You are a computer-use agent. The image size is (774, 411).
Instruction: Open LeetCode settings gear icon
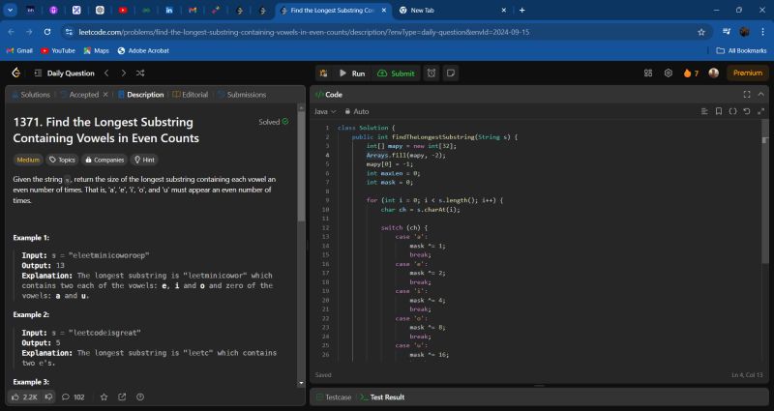(668, 73)
